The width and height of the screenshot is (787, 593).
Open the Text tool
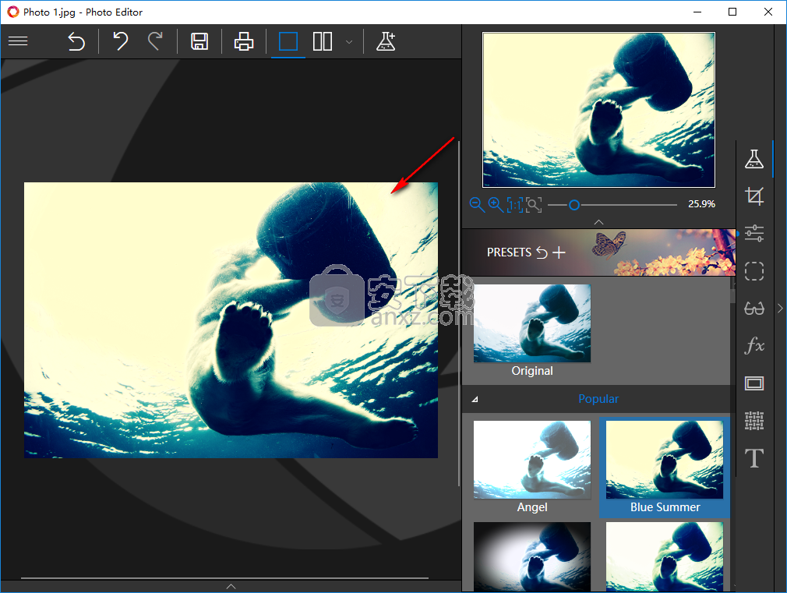coord(753,458)
